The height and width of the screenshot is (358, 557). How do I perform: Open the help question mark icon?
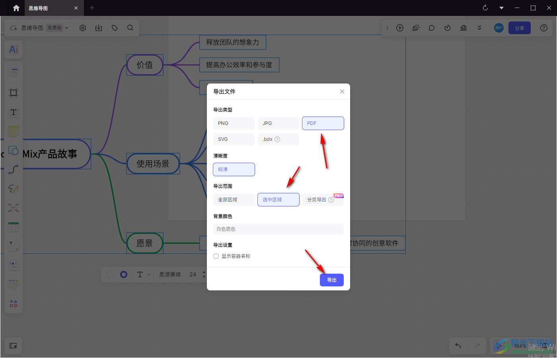tap(544, 28)
